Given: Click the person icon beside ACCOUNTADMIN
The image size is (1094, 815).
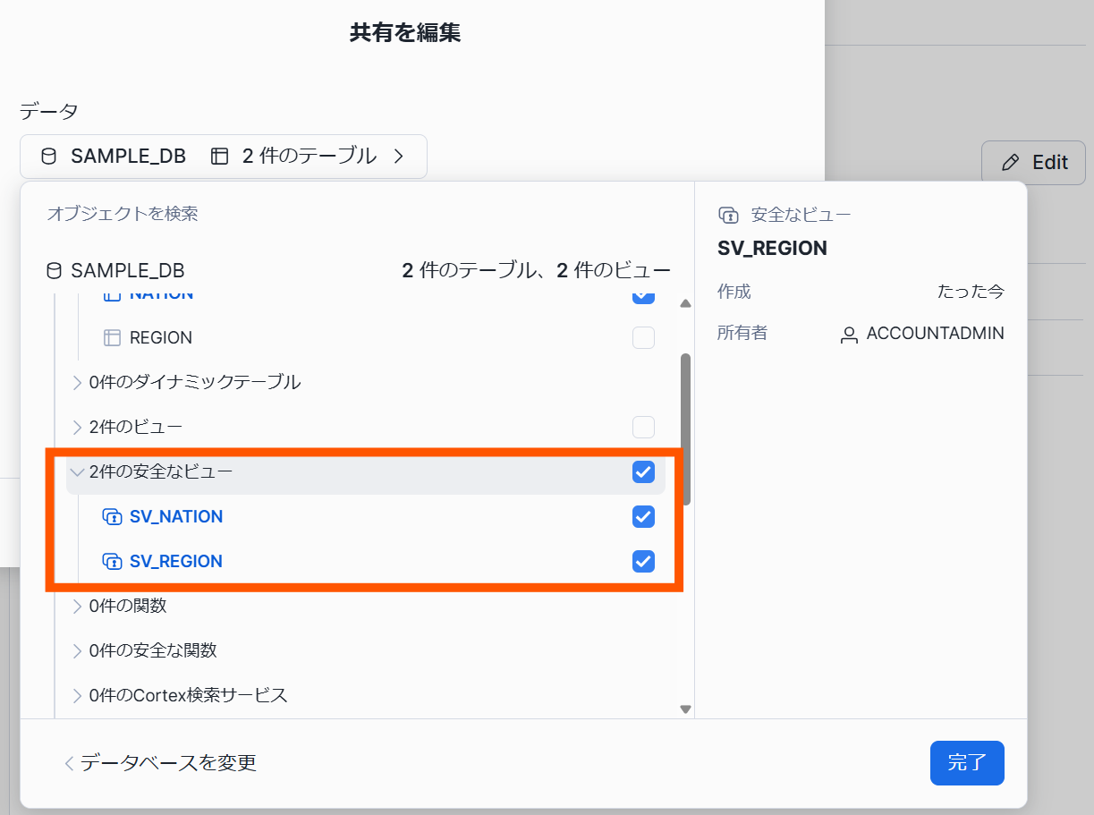Looking at the screenshot, I should (850, 333).
